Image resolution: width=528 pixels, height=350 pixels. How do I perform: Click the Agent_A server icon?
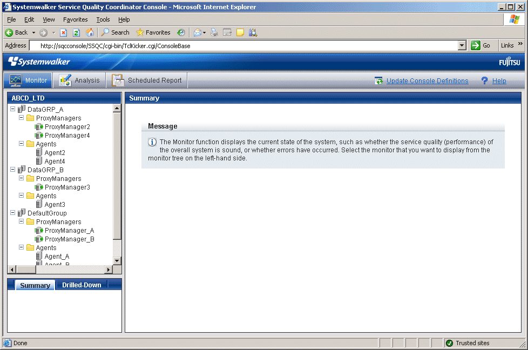click(x=39, y=257)
